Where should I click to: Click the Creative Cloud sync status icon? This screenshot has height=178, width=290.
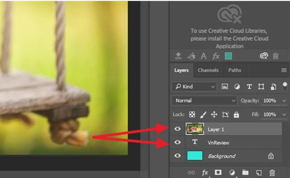264,56
